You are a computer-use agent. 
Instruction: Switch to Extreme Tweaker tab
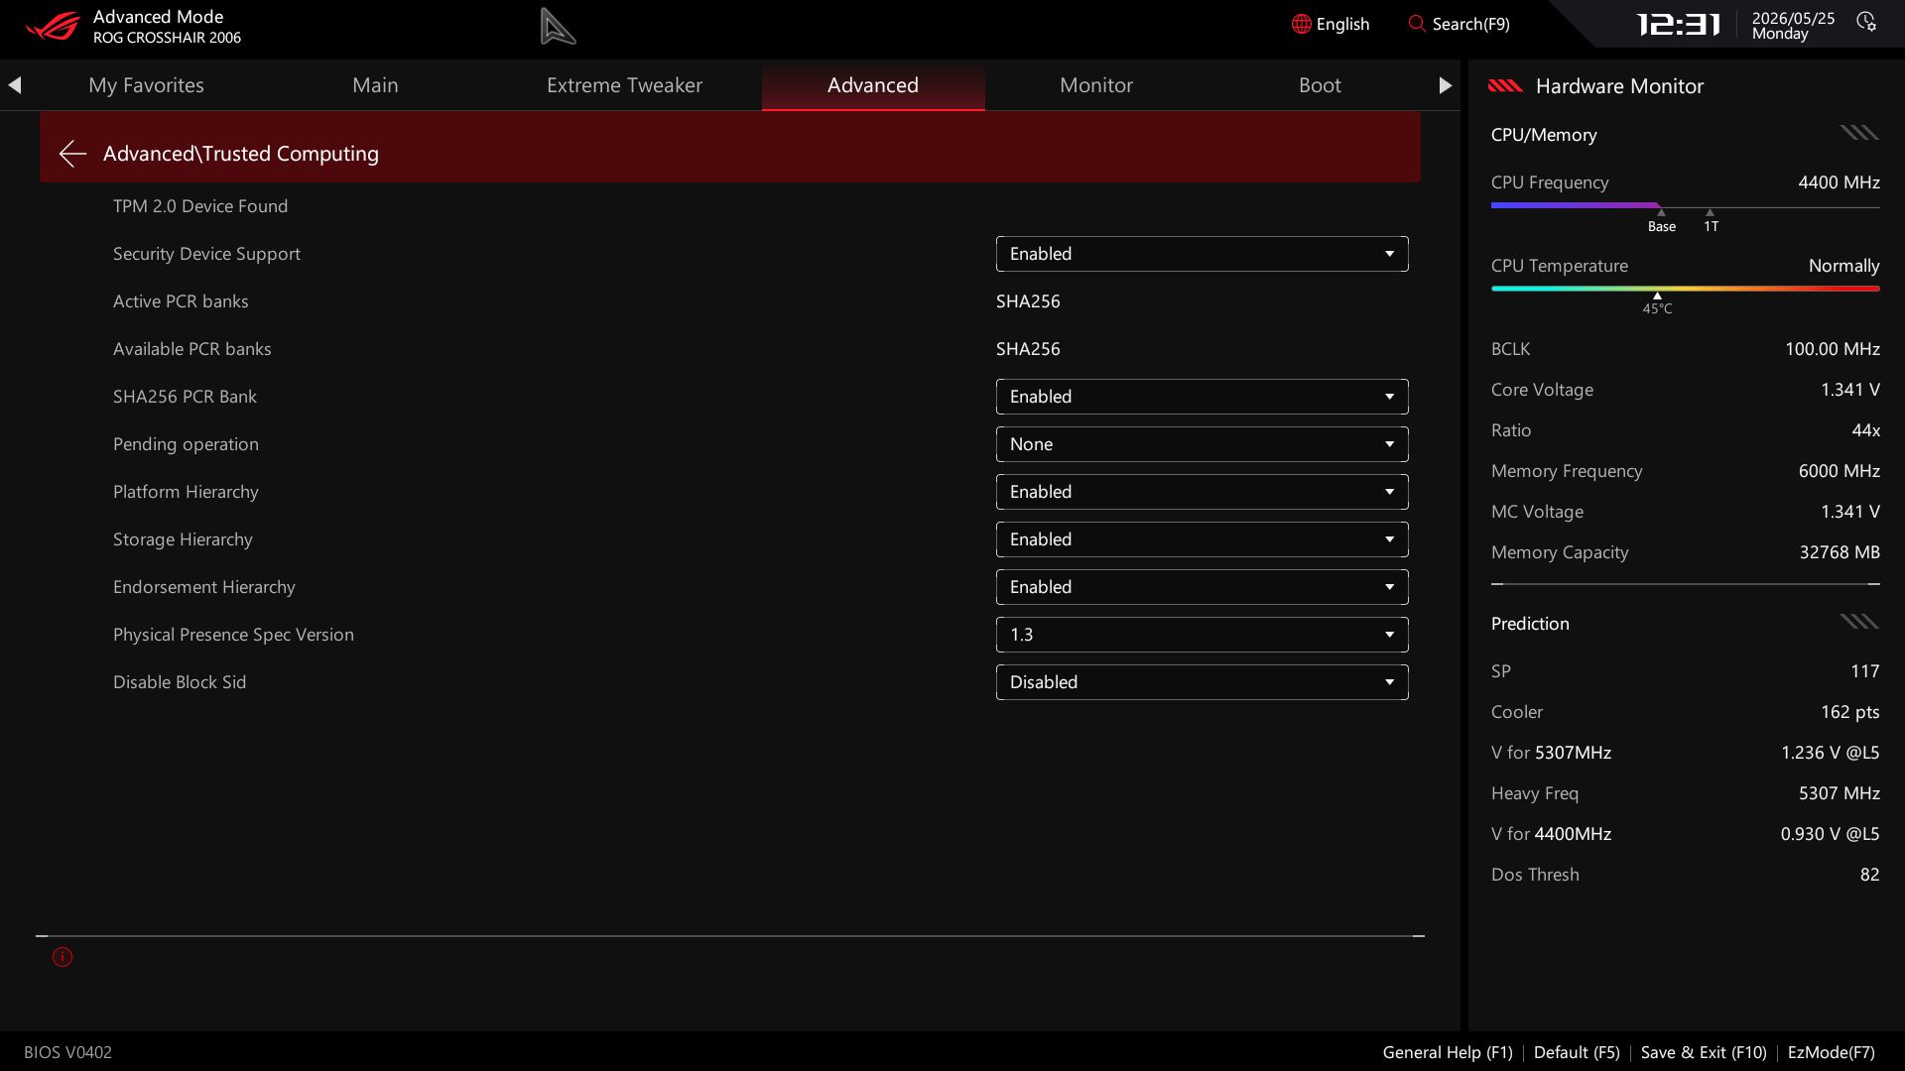624,85
